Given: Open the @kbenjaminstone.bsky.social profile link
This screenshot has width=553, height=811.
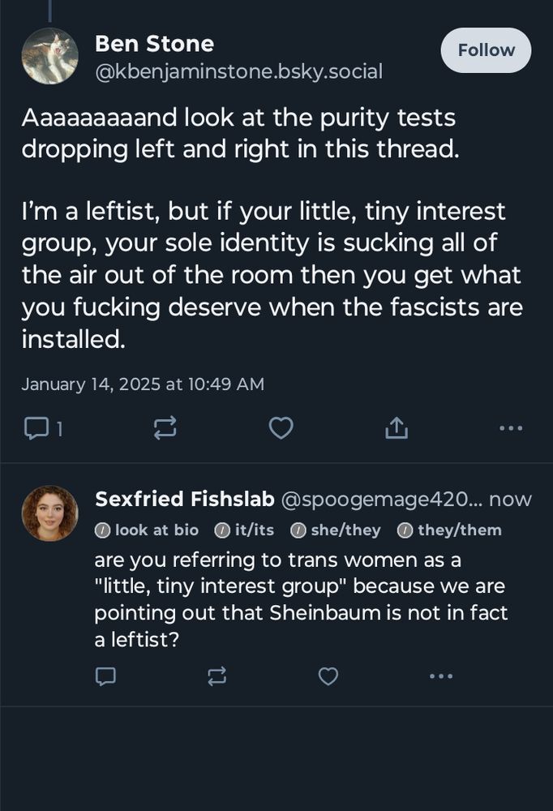Looking at the screenshot, I should coord(238,71).
